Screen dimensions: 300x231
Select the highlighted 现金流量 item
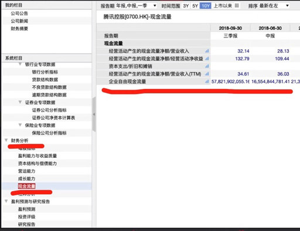coord(26,186)
